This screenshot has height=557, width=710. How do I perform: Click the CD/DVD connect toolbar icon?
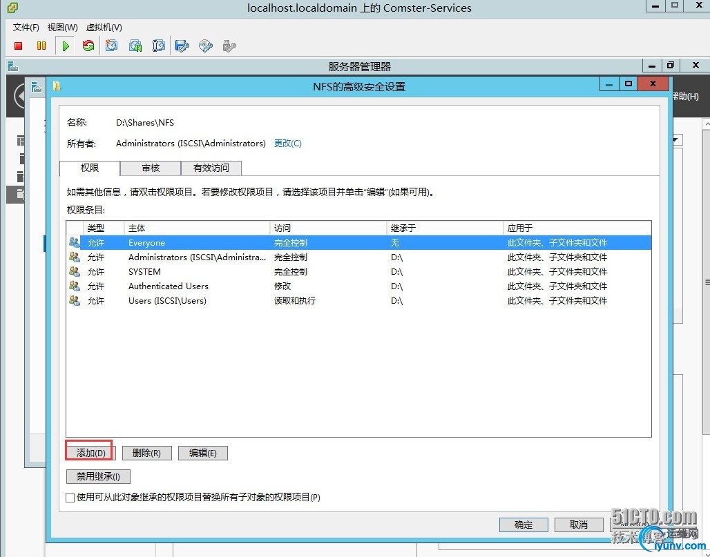[x=206, y=46]
